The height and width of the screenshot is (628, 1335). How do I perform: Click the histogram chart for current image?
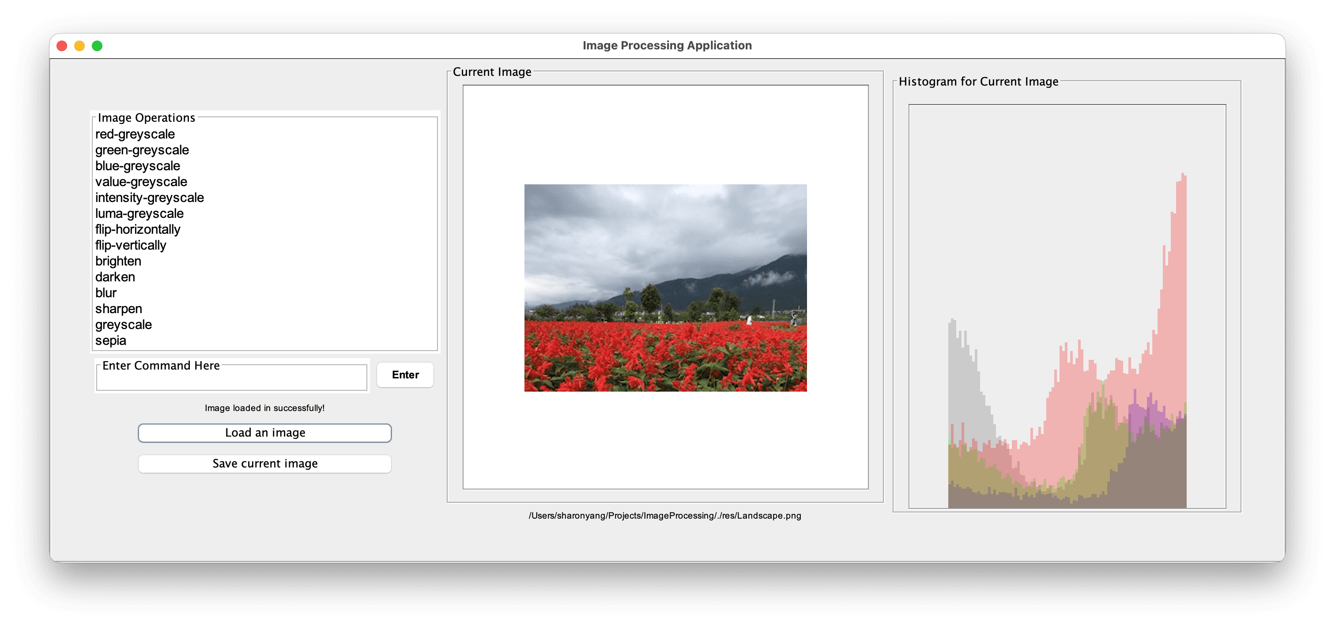(1067, 307)
